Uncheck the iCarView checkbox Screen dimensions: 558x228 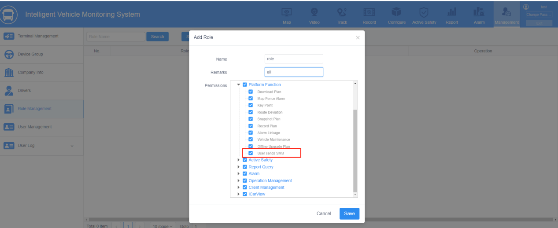(245, 194)
